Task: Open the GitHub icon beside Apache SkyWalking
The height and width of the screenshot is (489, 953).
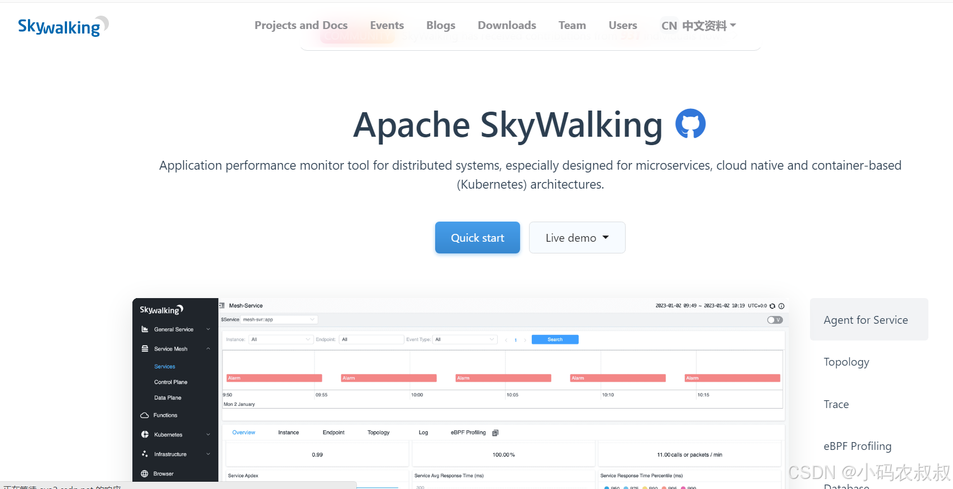Action: 690,124
